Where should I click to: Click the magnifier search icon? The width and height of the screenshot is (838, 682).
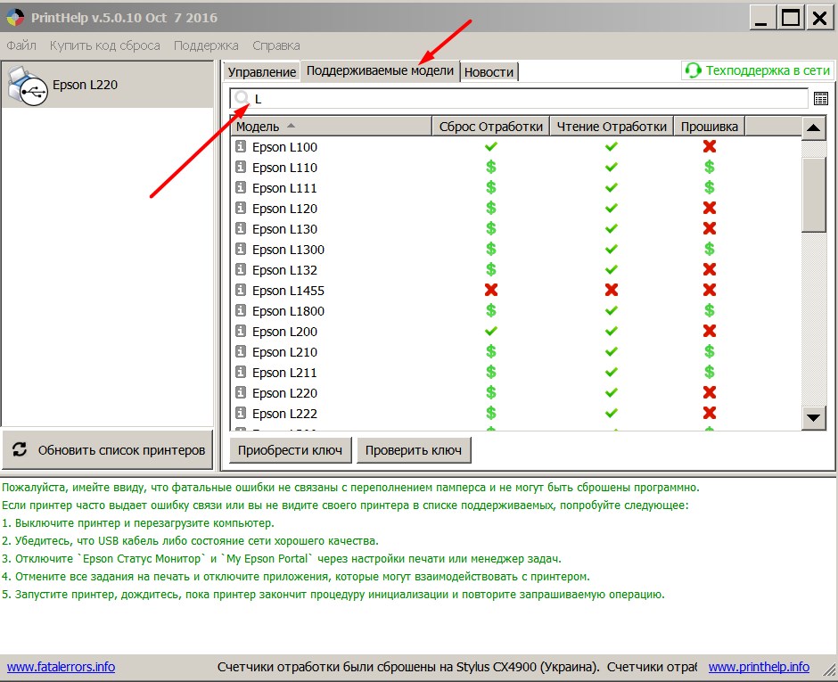[x=242, y=98]
